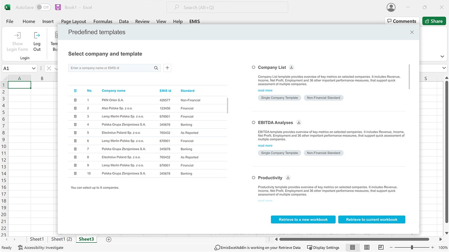The image size is (449, 252).
Task: Click the 'Company name' column header
Action: [113, 91]
